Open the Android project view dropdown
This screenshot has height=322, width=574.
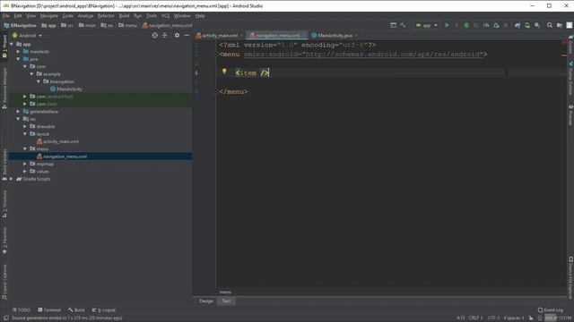pos(27,36)
